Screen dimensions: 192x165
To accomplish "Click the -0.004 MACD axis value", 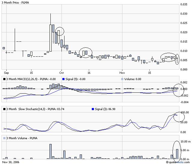I will [x=184, y=102].
